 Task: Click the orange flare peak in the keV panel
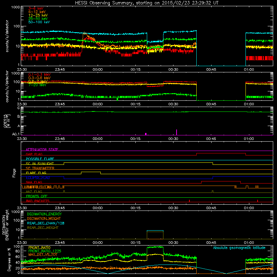84,33
